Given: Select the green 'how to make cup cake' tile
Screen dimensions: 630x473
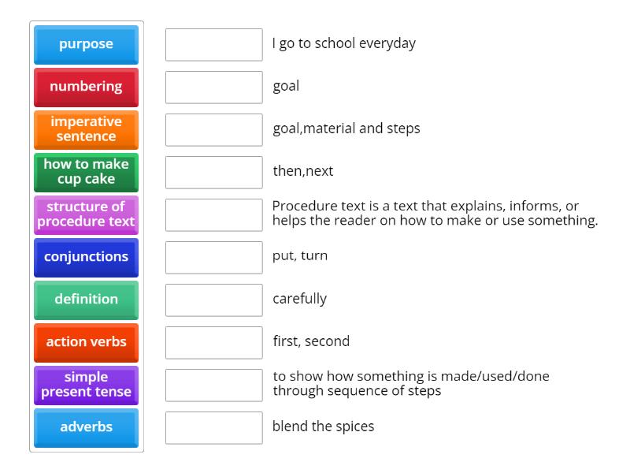Looking at the screenshot, I should coord(86,172).
